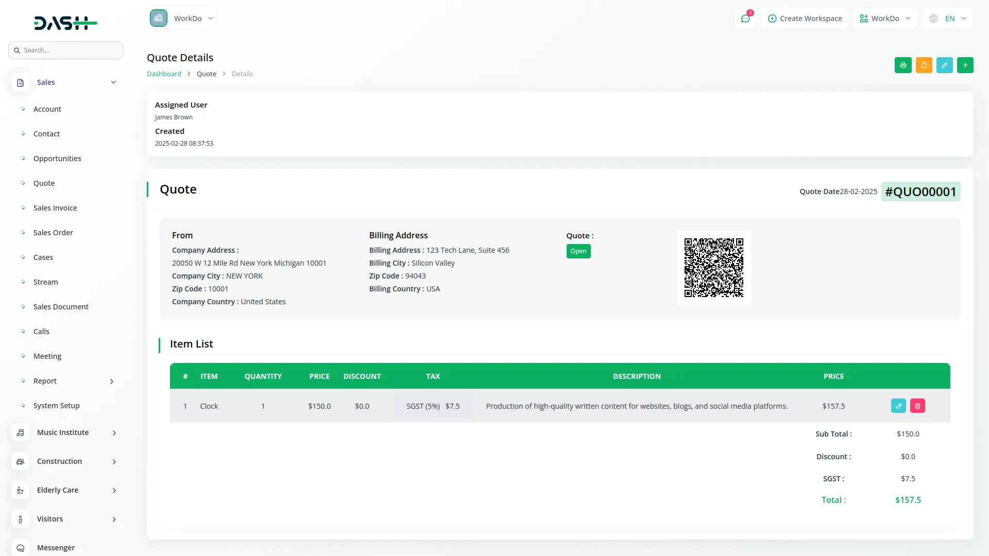Collapse the Sales menu section
The image size is (989, 556).
[113, 82]
